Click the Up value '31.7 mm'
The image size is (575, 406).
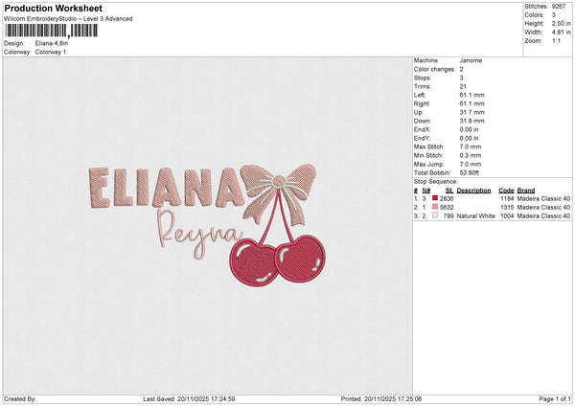point(471,112)
